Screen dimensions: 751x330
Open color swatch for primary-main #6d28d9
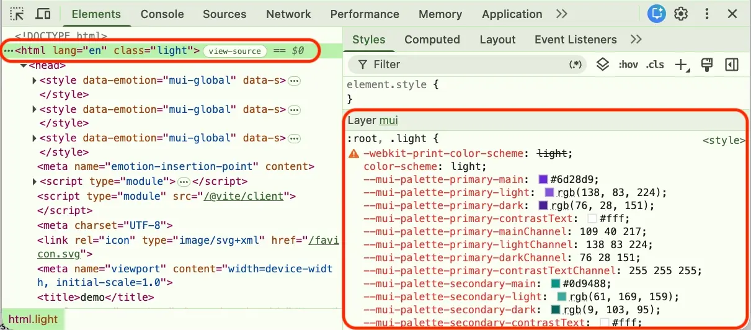tap(543, 179)
